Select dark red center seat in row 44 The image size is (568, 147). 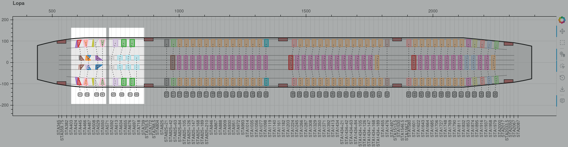[x=414, y=62]
